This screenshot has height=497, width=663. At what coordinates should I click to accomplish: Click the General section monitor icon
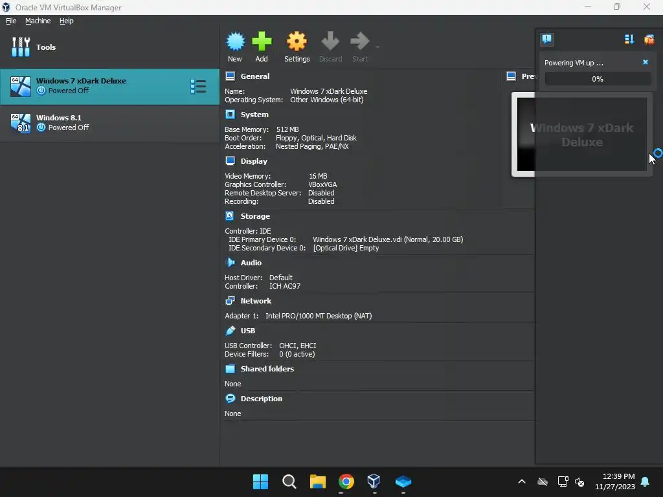[230, 76]
